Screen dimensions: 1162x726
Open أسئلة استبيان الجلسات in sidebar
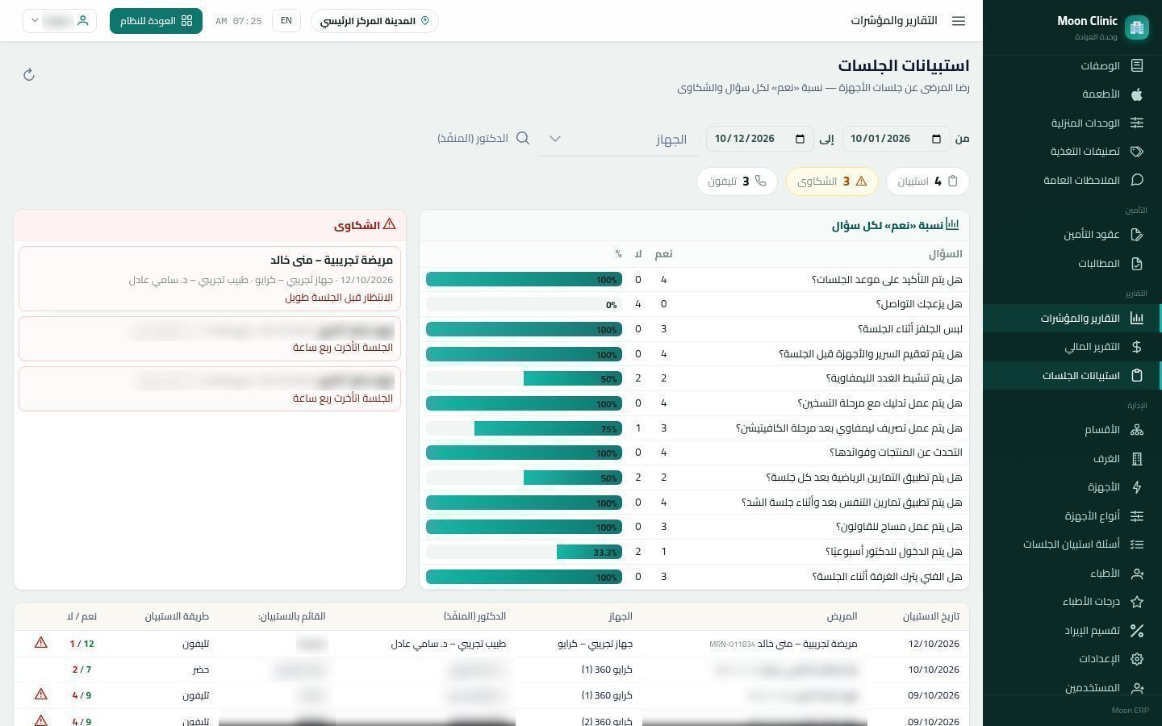pyautogui.click(x=1072, y=544)
